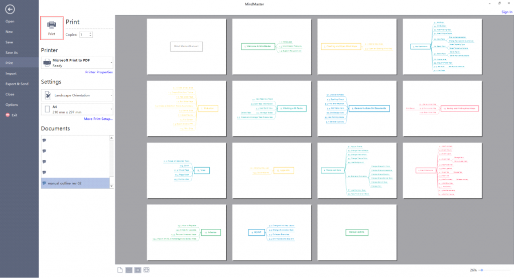Click the Print button with printer icon
This screenshot has width=514, height=278.
point(52,28)
